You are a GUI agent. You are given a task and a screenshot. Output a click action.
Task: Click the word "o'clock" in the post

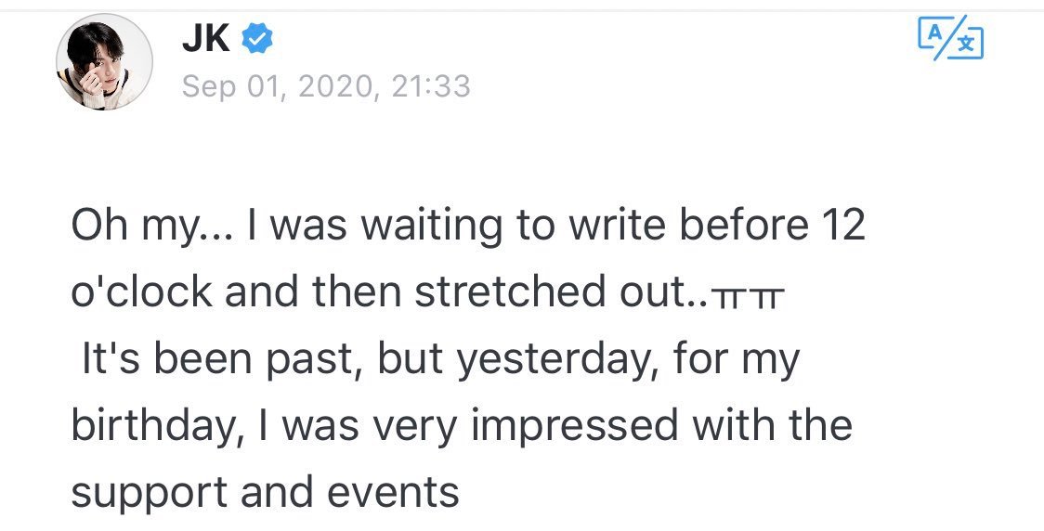[x=142, y=292]
